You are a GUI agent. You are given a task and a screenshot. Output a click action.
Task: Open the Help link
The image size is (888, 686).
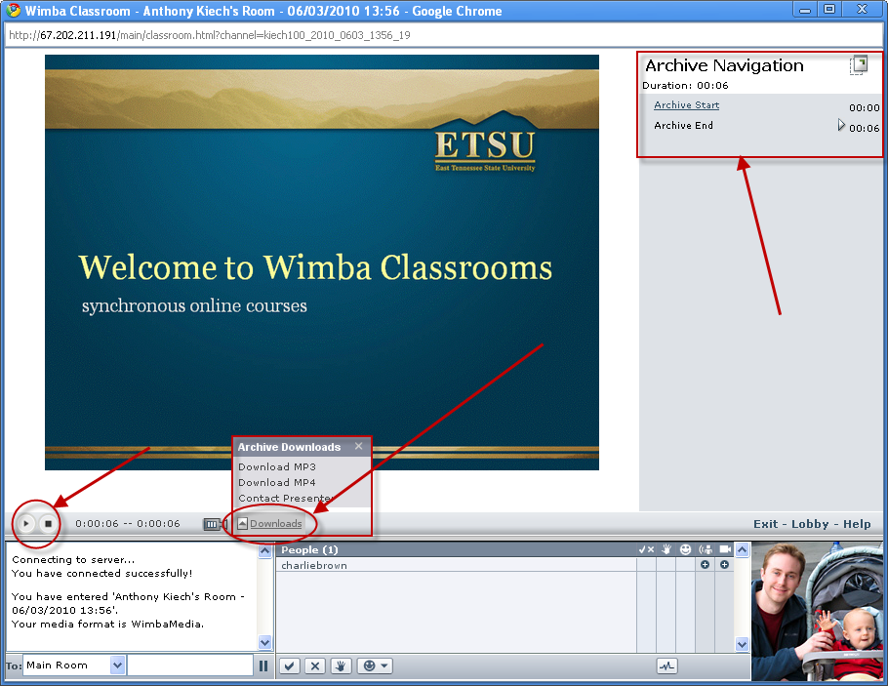(857, 524)
